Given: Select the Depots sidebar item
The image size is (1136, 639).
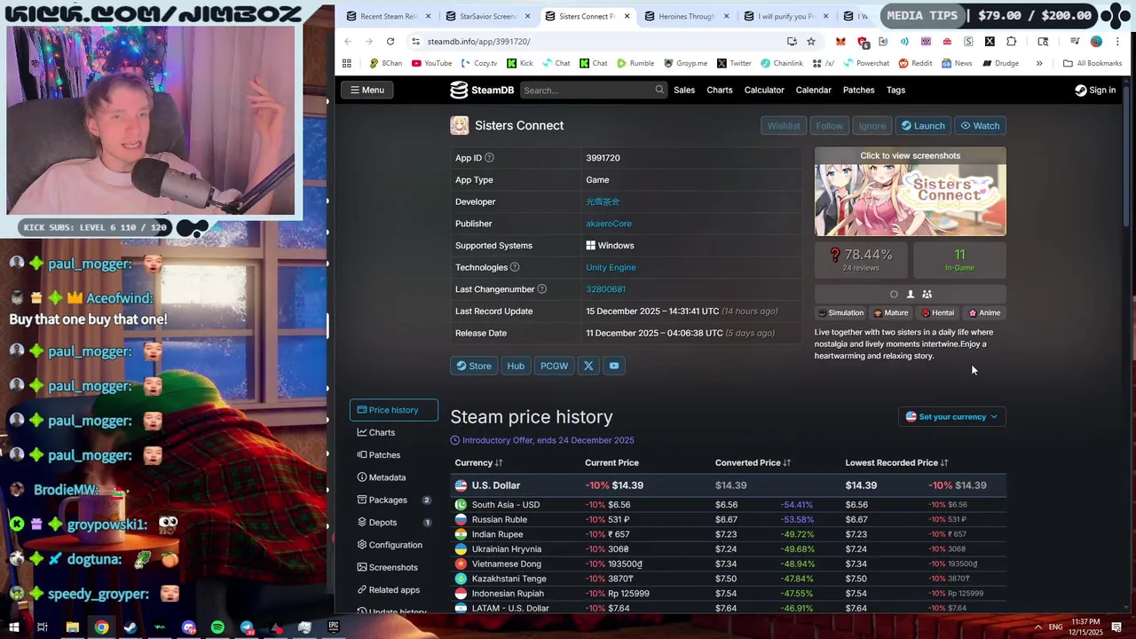Looking at the screenshot, I should (394, 522).
